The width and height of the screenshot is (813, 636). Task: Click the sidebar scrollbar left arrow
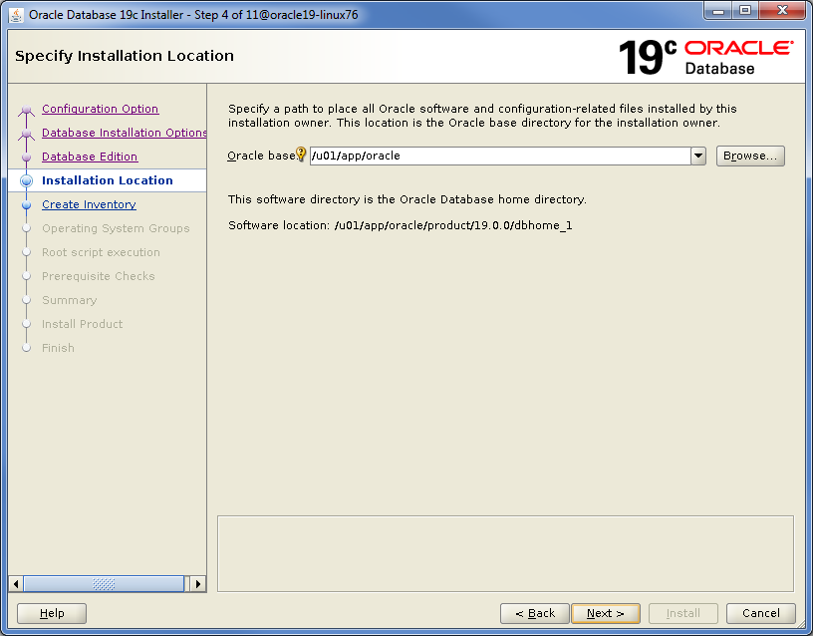pos(15,584)
